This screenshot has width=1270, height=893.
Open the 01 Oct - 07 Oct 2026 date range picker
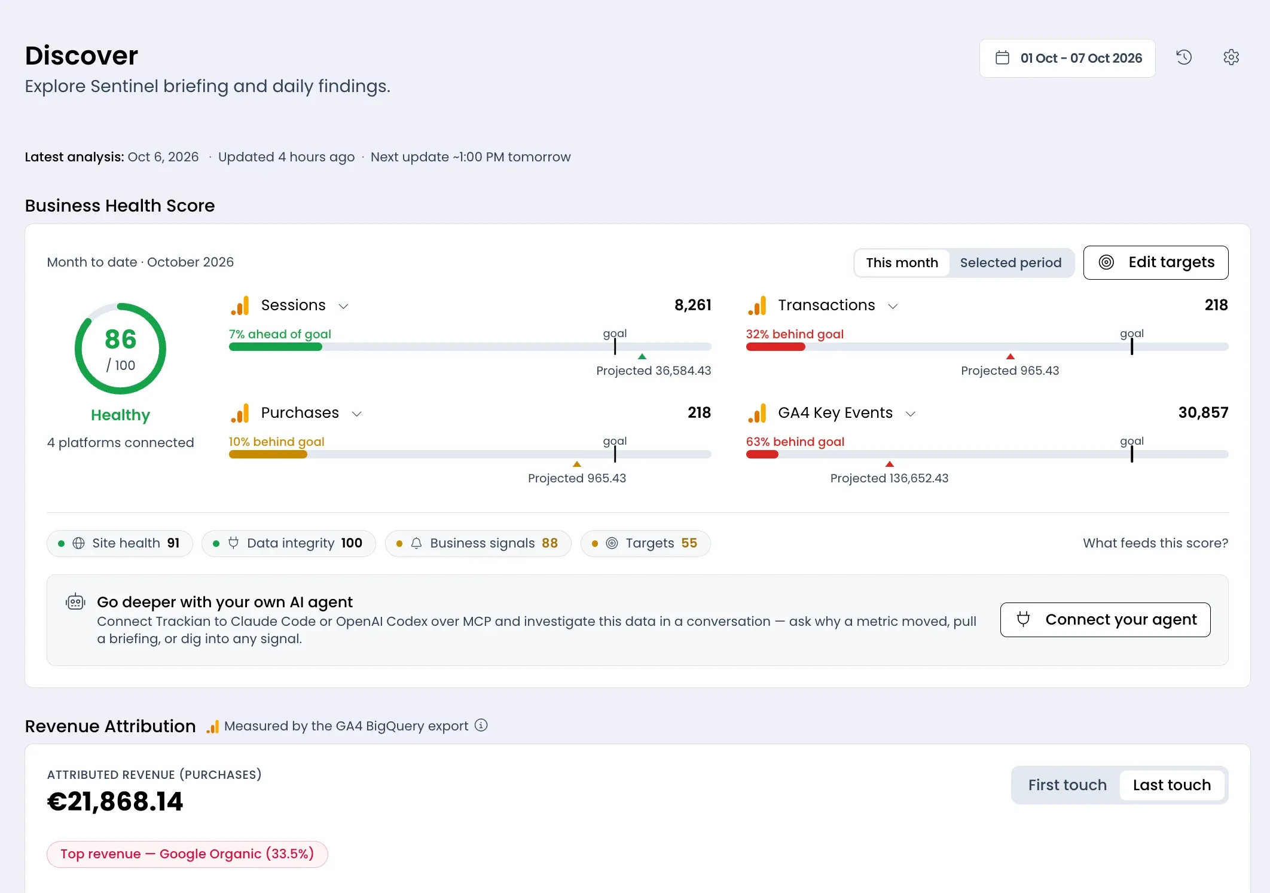pyautogui.click(x=1067, y=58)
